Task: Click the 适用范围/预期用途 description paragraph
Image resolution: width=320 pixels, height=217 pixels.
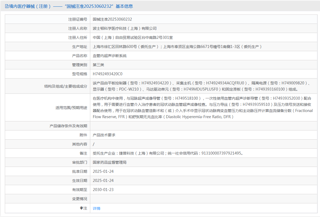Action: point(202,107)
